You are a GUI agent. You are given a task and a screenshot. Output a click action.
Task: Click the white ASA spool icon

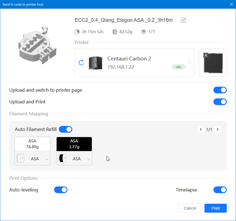point(21,159)
